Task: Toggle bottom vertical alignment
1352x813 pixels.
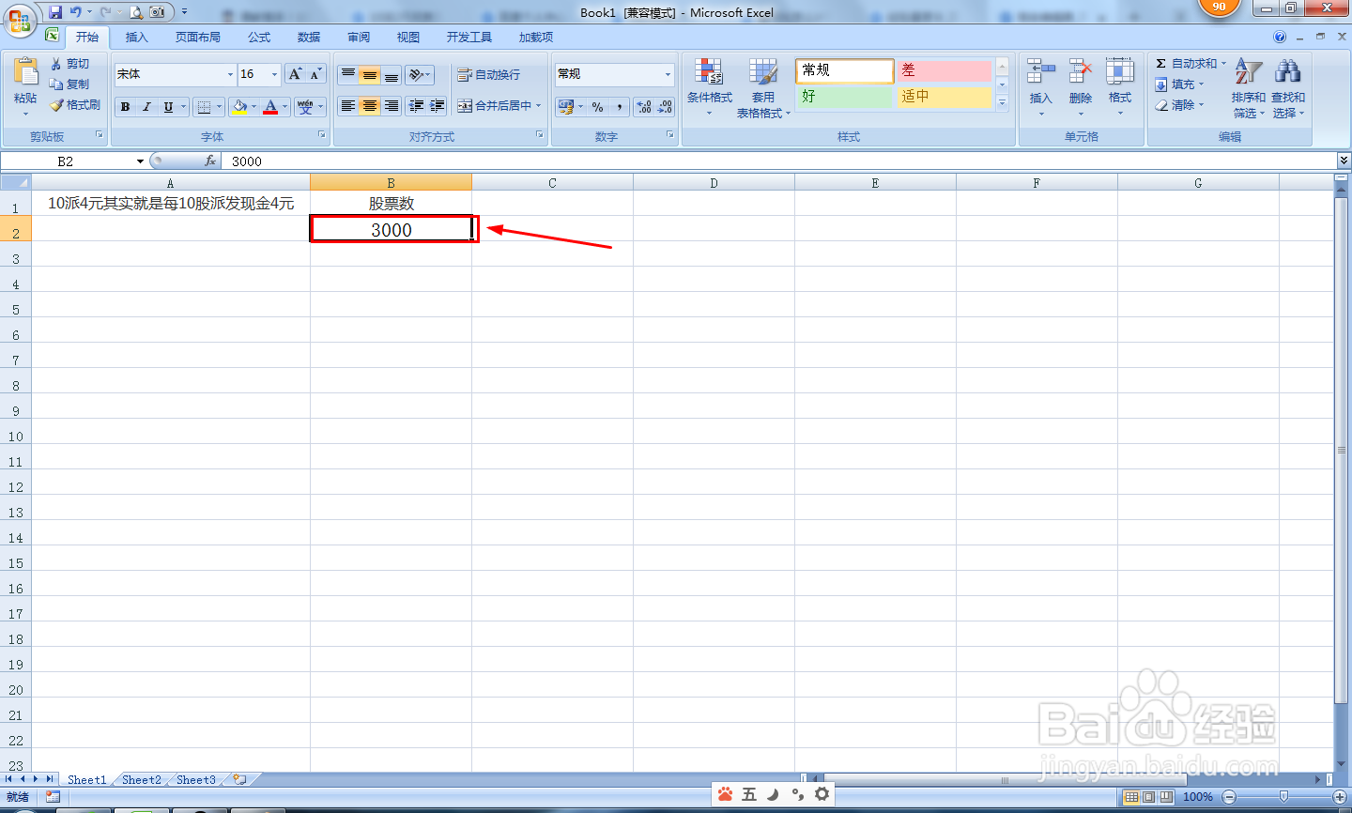Action: click(x=392, y=74)
